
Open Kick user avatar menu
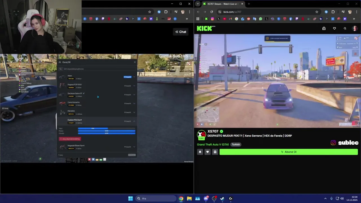coord(355,28)
